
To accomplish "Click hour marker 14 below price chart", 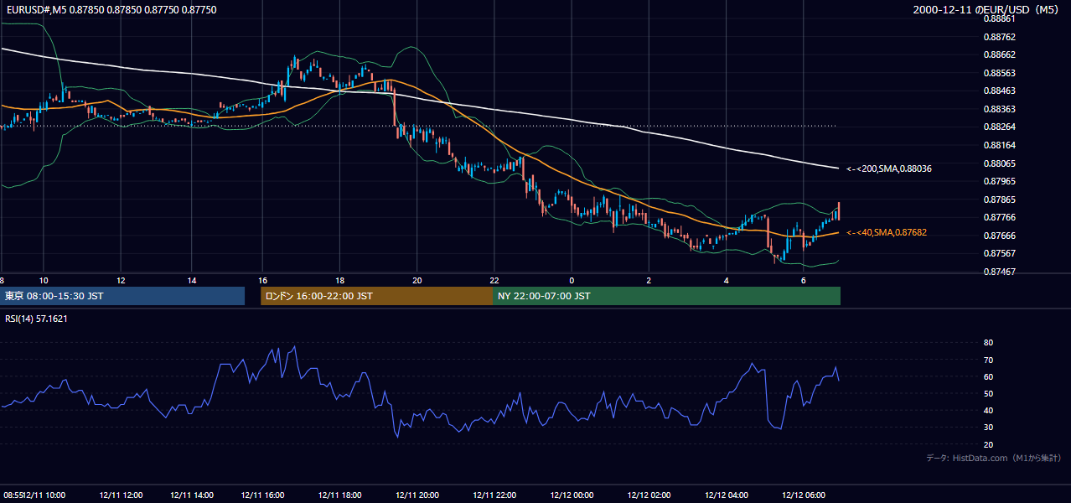I will click(x=192, y=280).
